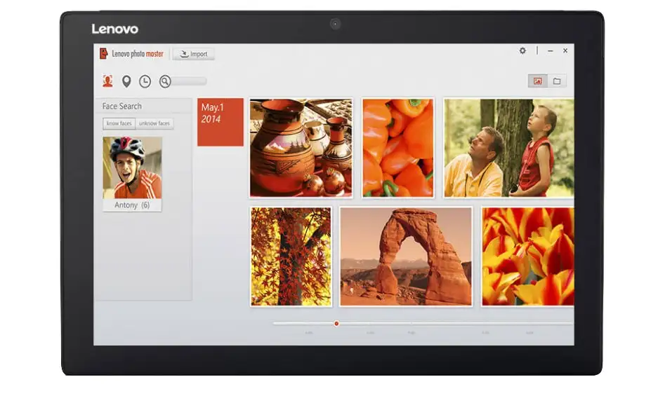Click the Import button
This screenshot has height=398, width=658.
click(194, 54)
